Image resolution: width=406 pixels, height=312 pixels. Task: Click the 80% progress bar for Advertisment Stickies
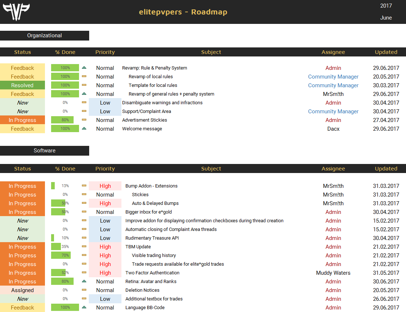click(x=62, y=120)
